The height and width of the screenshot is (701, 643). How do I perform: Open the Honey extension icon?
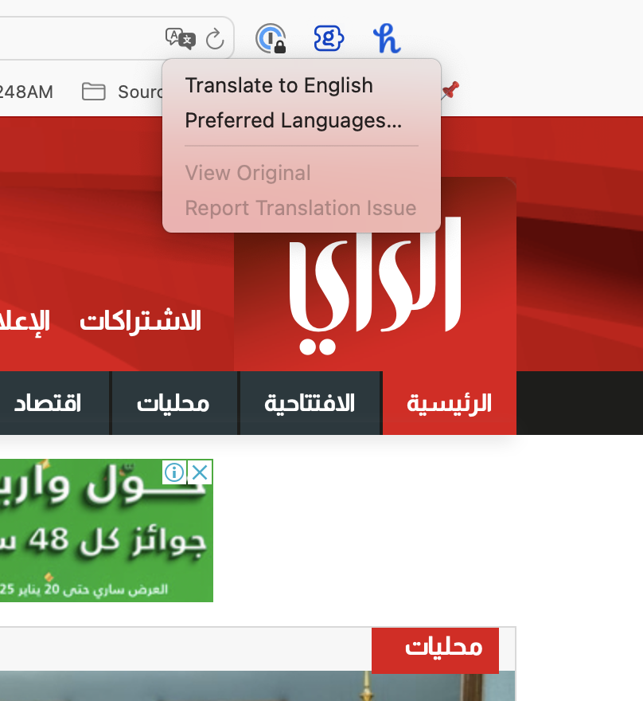pyautogui.click(x=387, y=38)
